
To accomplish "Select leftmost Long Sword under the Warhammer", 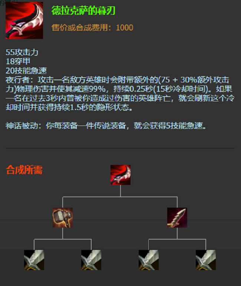I will pyautogui.click(x=34, y=260).
